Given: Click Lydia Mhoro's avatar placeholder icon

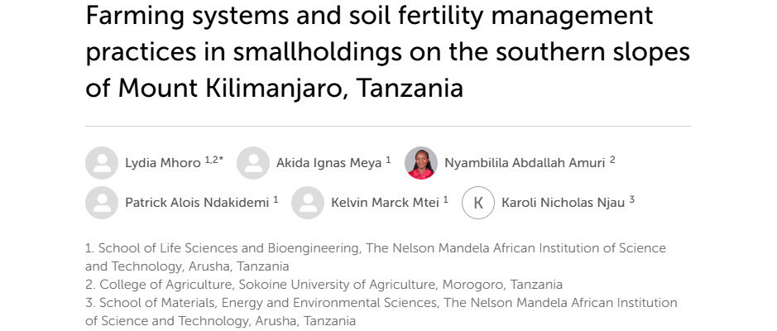Looking at the screenshot, I should tap(102, 163).
